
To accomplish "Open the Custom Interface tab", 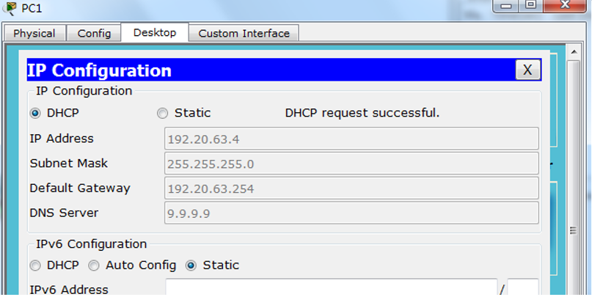I will pos(244,33).
